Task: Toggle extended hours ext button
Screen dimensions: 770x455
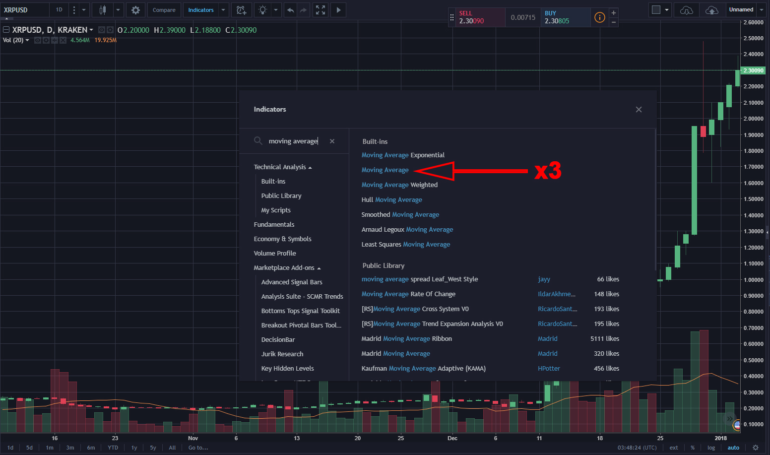Action: [674, 448]
